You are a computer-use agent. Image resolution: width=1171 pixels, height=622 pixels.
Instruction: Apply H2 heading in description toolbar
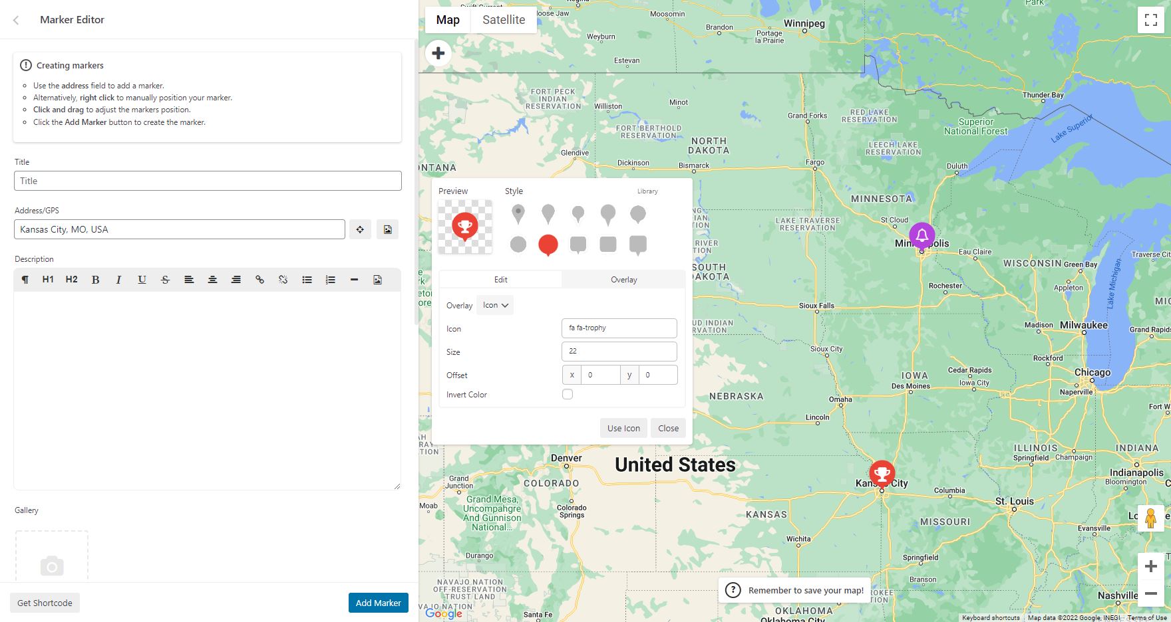pos(72,280)
